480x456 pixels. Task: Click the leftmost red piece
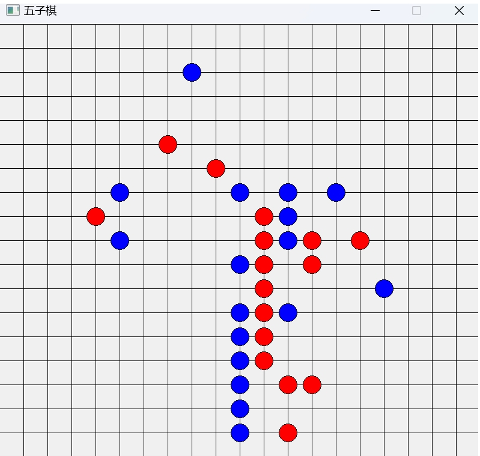click(x=96, y=216)
